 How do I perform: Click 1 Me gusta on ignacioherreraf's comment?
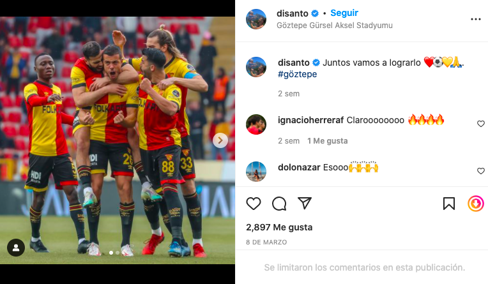point(328,141)
